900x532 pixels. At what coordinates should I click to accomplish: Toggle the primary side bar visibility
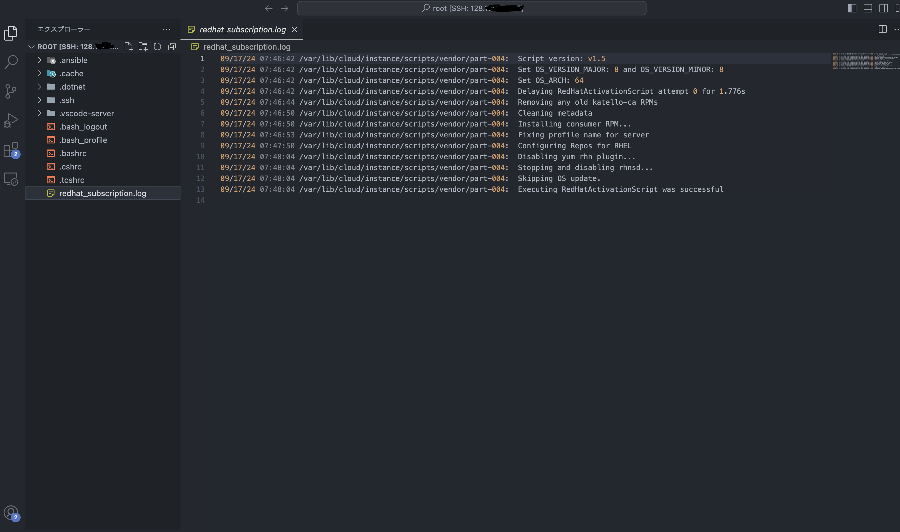(852, 8)
